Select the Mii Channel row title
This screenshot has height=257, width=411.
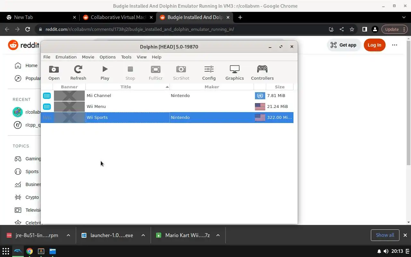99,95
